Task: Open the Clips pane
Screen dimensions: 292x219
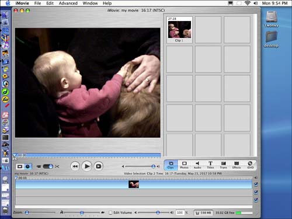Action: pos(171,165)
